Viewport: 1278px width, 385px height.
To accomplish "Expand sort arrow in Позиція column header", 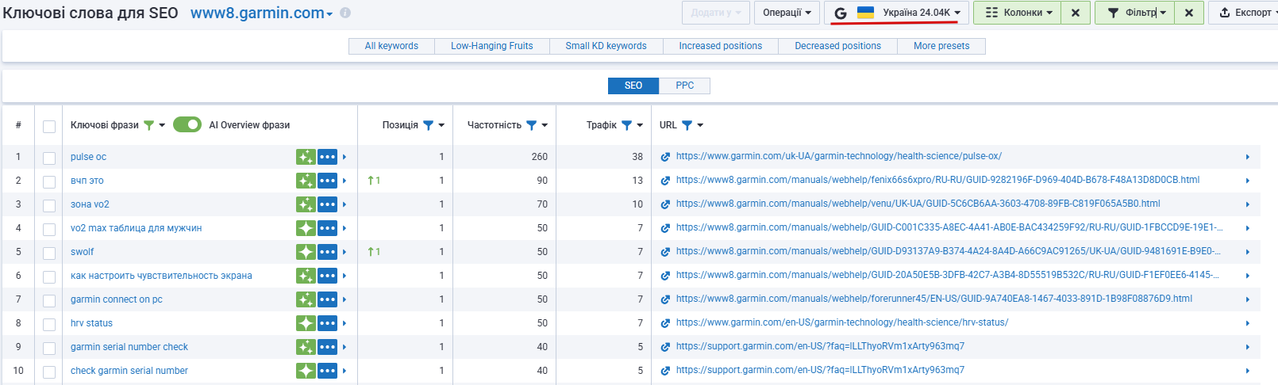I will point(441,125).
